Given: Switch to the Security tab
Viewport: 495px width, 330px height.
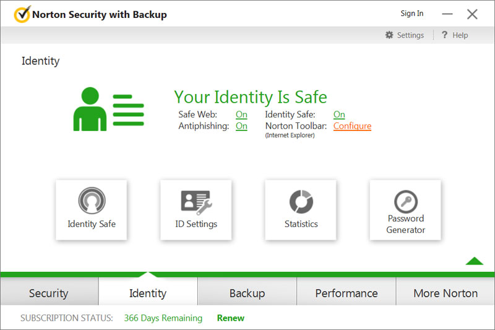Looking at the screenshot, I should [49, 292].
